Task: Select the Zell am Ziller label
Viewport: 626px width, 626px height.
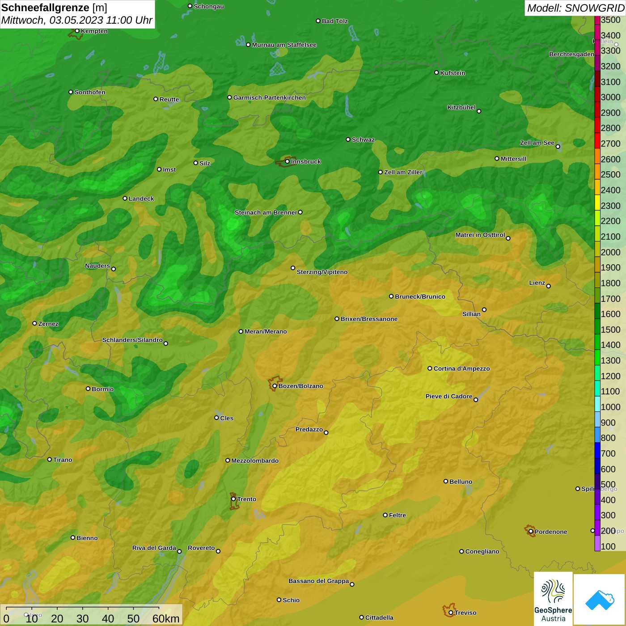Action: click(403, 172)
